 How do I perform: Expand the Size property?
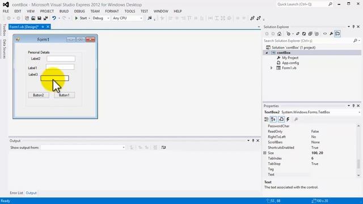click(x=265, y=153)
